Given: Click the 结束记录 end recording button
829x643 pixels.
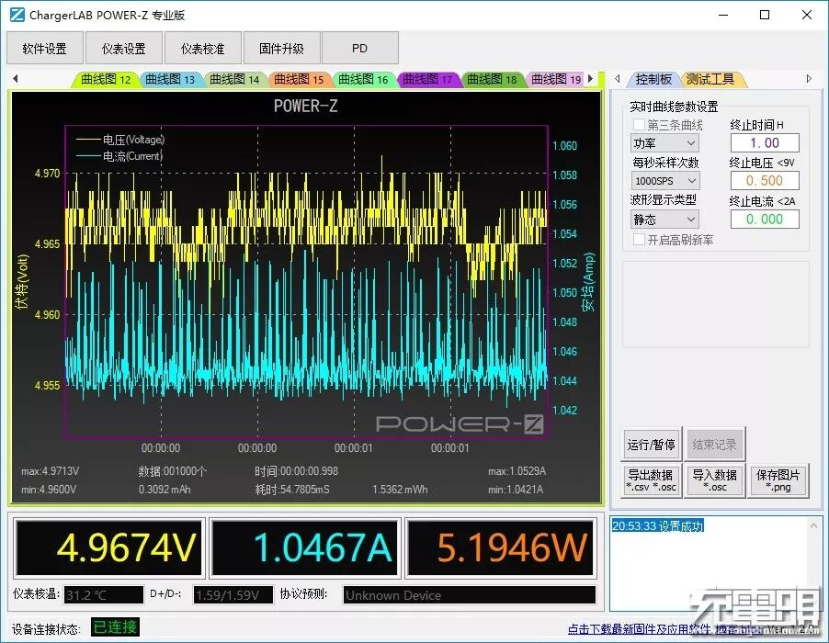Looking at the screenshot, I should (x=715, y=445).
